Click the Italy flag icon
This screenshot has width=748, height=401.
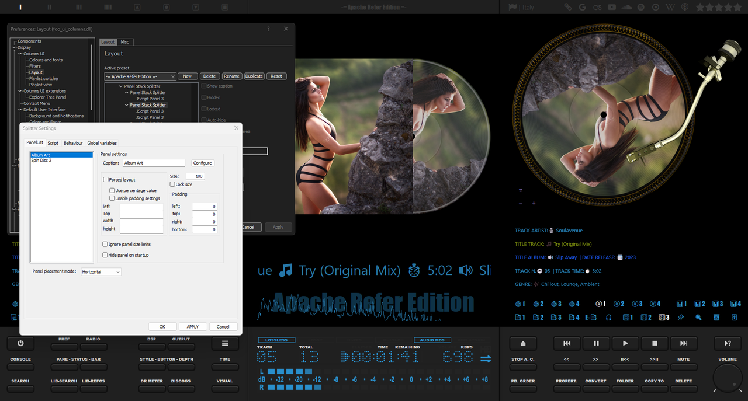coord(512,7)
